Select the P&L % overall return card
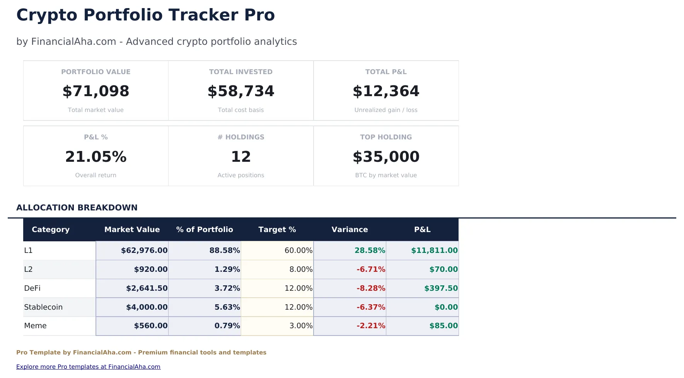The image size is (684, 378). click(x=96, y=156)
